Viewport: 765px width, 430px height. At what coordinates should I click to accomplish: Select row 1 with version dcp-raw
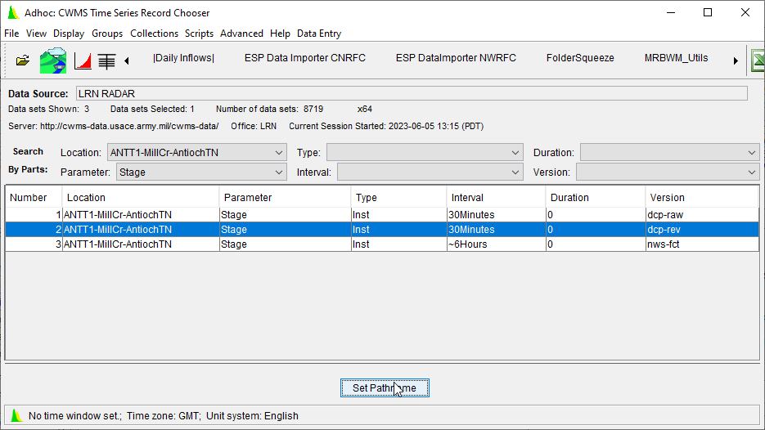click(x=382, y=214)
